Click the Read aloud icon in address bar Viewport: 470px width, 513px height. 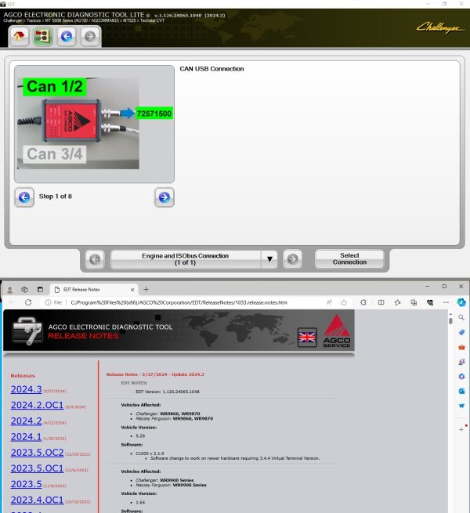pyautogui.click(x=329, y=302)
